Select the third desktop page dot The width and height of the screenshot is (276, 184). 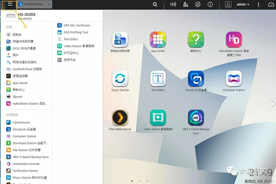coord(147,181)
